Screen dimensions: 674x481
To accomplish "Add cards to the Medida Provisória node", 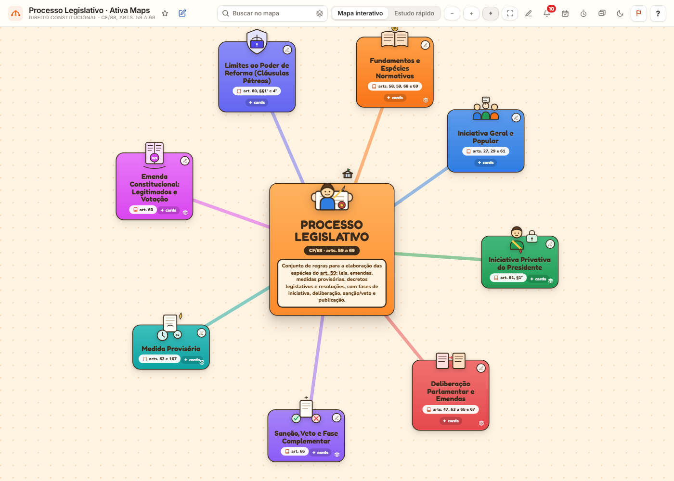I will tap(192, 360).
